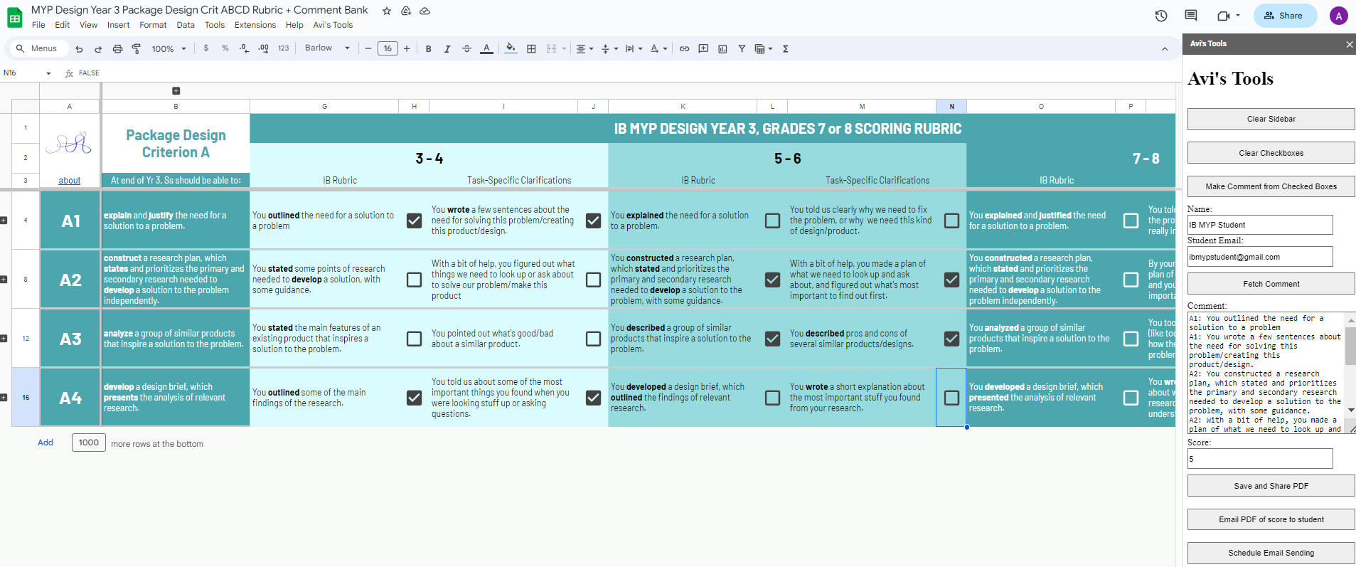
Task: Click Save and Share PDF button
Action: [1271, 486]
